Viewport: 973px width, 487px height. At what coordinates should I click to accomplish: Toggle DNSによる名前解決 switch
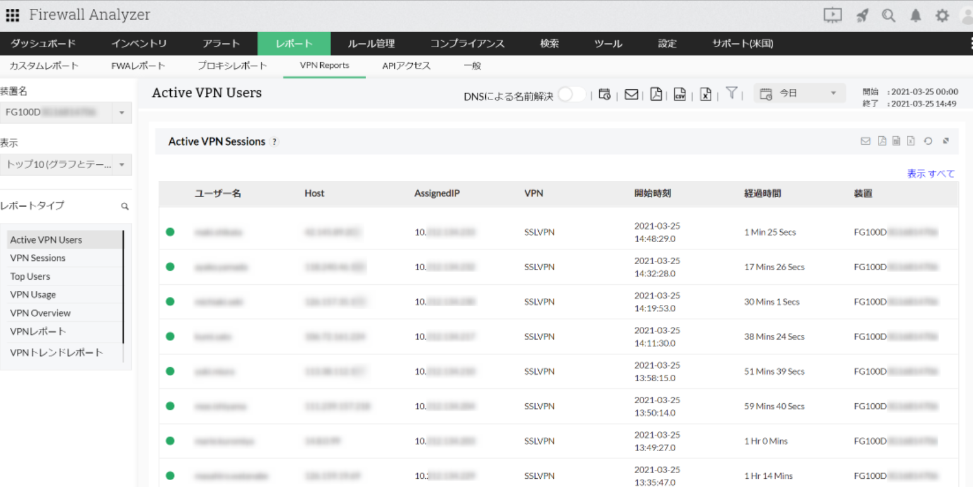click(570, 95)
